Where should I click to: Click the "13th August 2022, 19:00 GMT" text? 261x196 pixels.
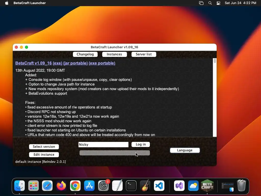[x=40, y=70]
